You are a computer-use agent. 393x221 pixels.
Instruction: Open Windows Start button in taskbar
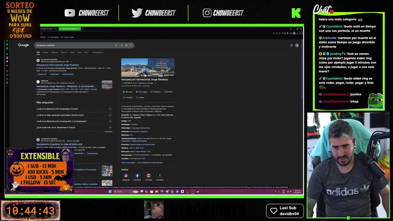(x=110, y=192)
